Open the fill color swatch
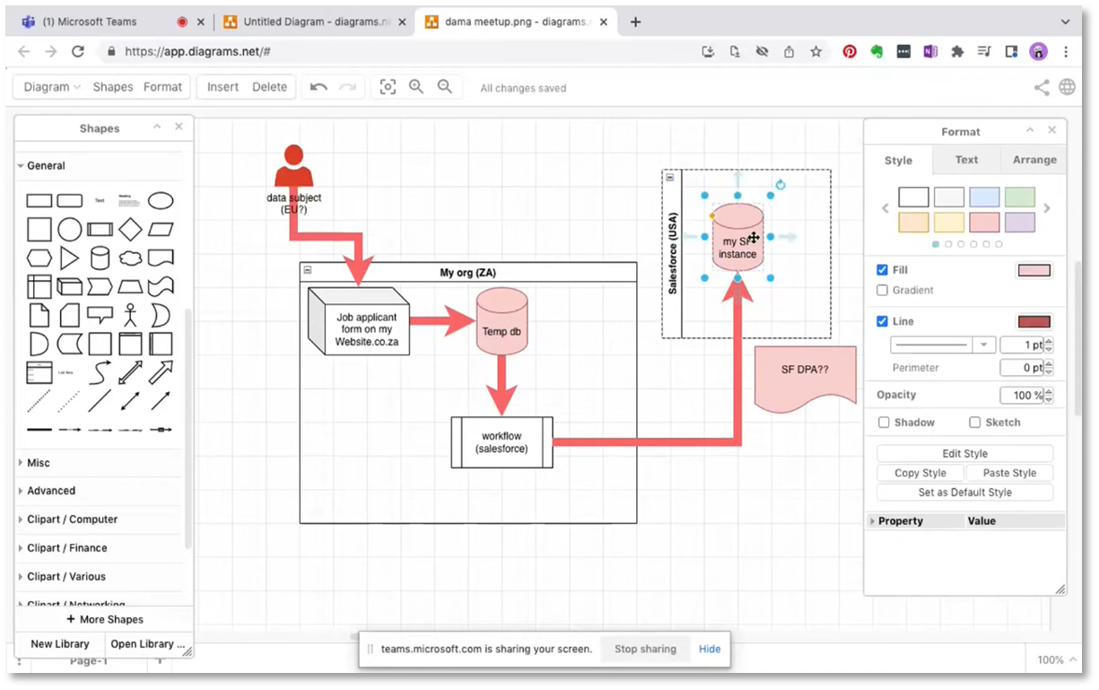 [1034, 270]
